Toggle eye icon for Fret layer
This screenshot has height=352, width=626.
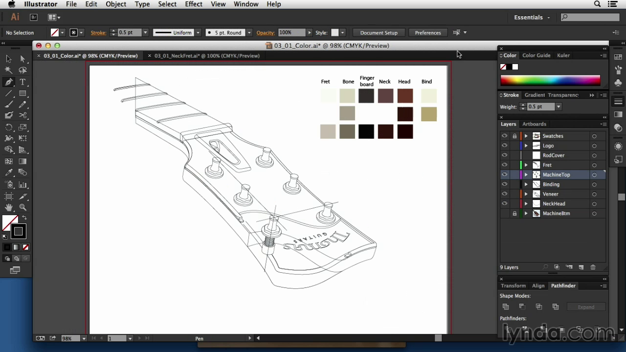[504, 165]
